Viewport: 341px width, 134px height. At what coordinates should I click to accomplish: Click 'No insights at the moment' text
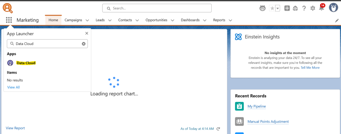(x=285, y=53)
